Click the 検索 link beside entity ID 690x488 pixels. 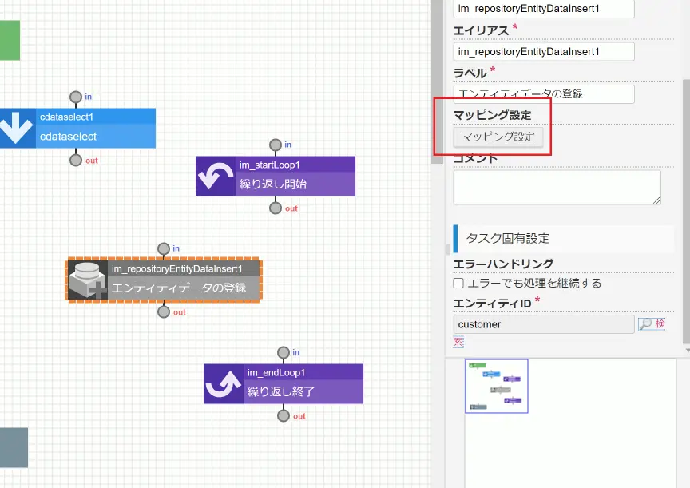652,324
